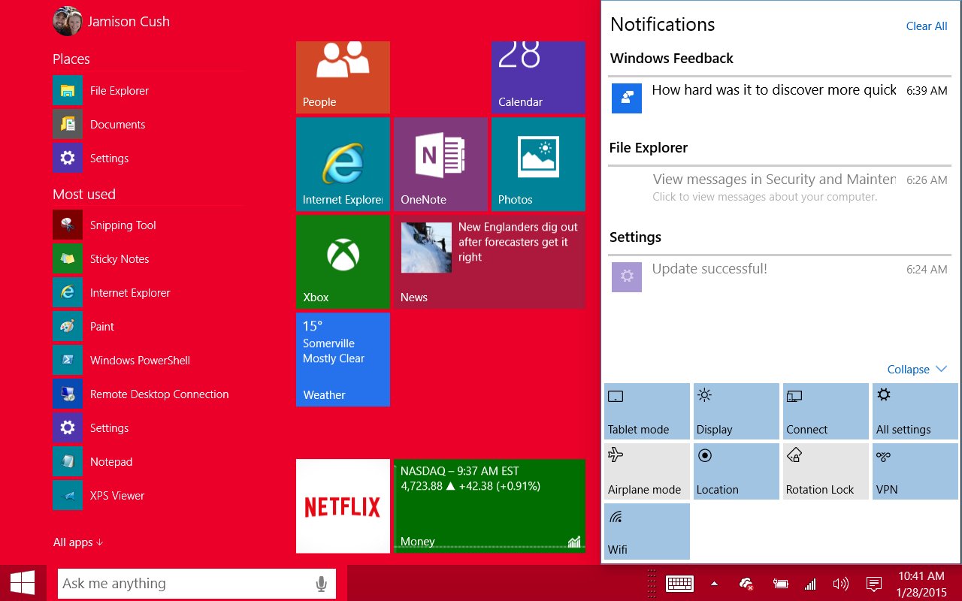962x601 pixels.
Task: Open Remote Desktop Connection
Action: pos(149,394)
